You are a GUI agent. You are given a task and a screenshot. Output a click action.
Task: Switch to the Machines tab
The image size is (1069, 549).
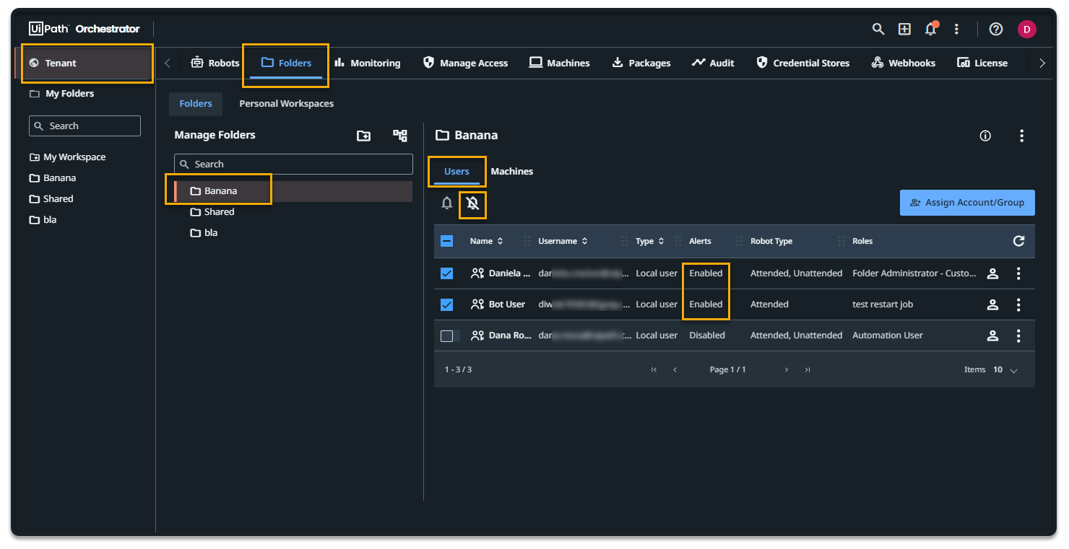pyautogui.click(x=511, y=171)
